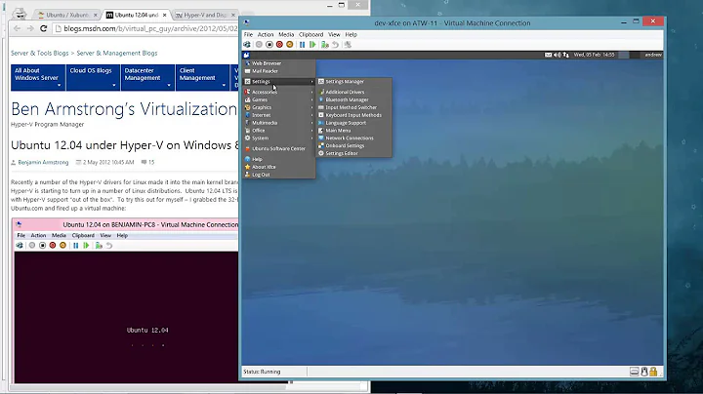Click the green Reset/Start toolbar icon
This screenshot has height=394, width=703.
click(x=312, y=44)
